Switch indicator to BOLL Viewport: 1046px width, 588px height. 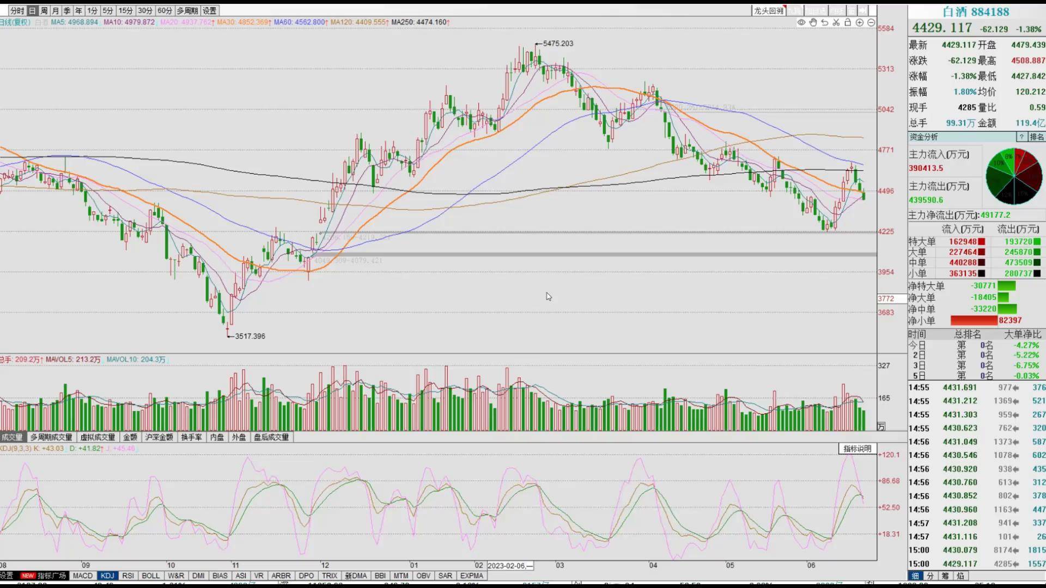click(151, 575)
